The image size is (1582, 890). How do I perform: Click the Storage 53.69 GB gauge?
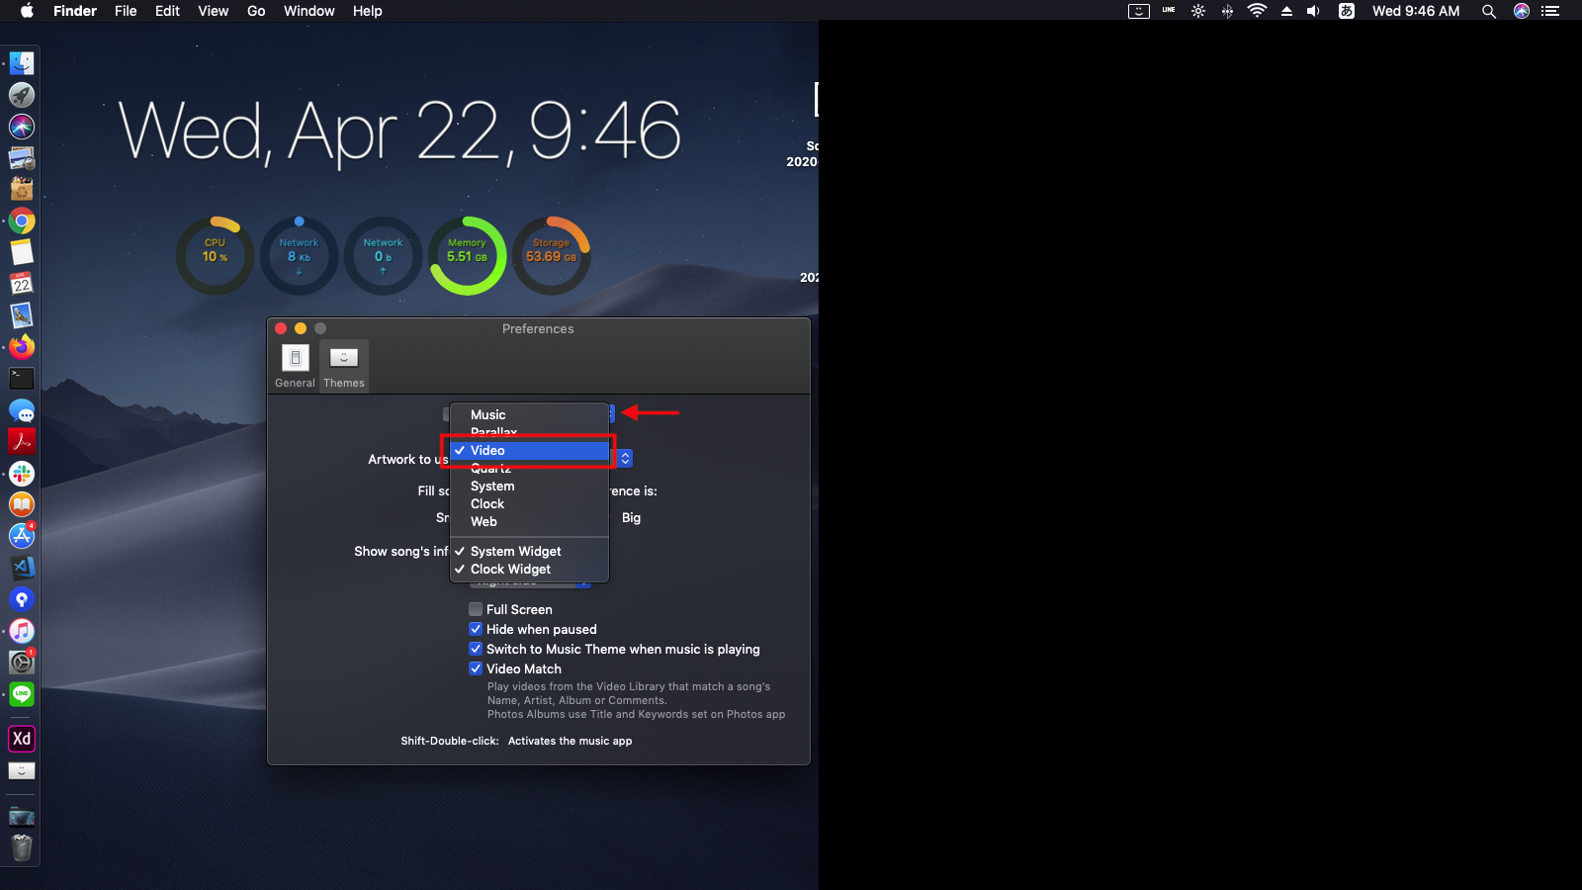pyautogui.click(x=551, y=255)
